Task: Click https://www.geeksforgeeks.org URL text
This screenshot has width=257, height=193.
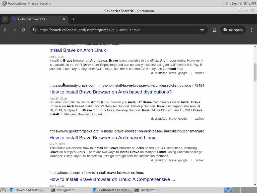Action: point(74,131)
